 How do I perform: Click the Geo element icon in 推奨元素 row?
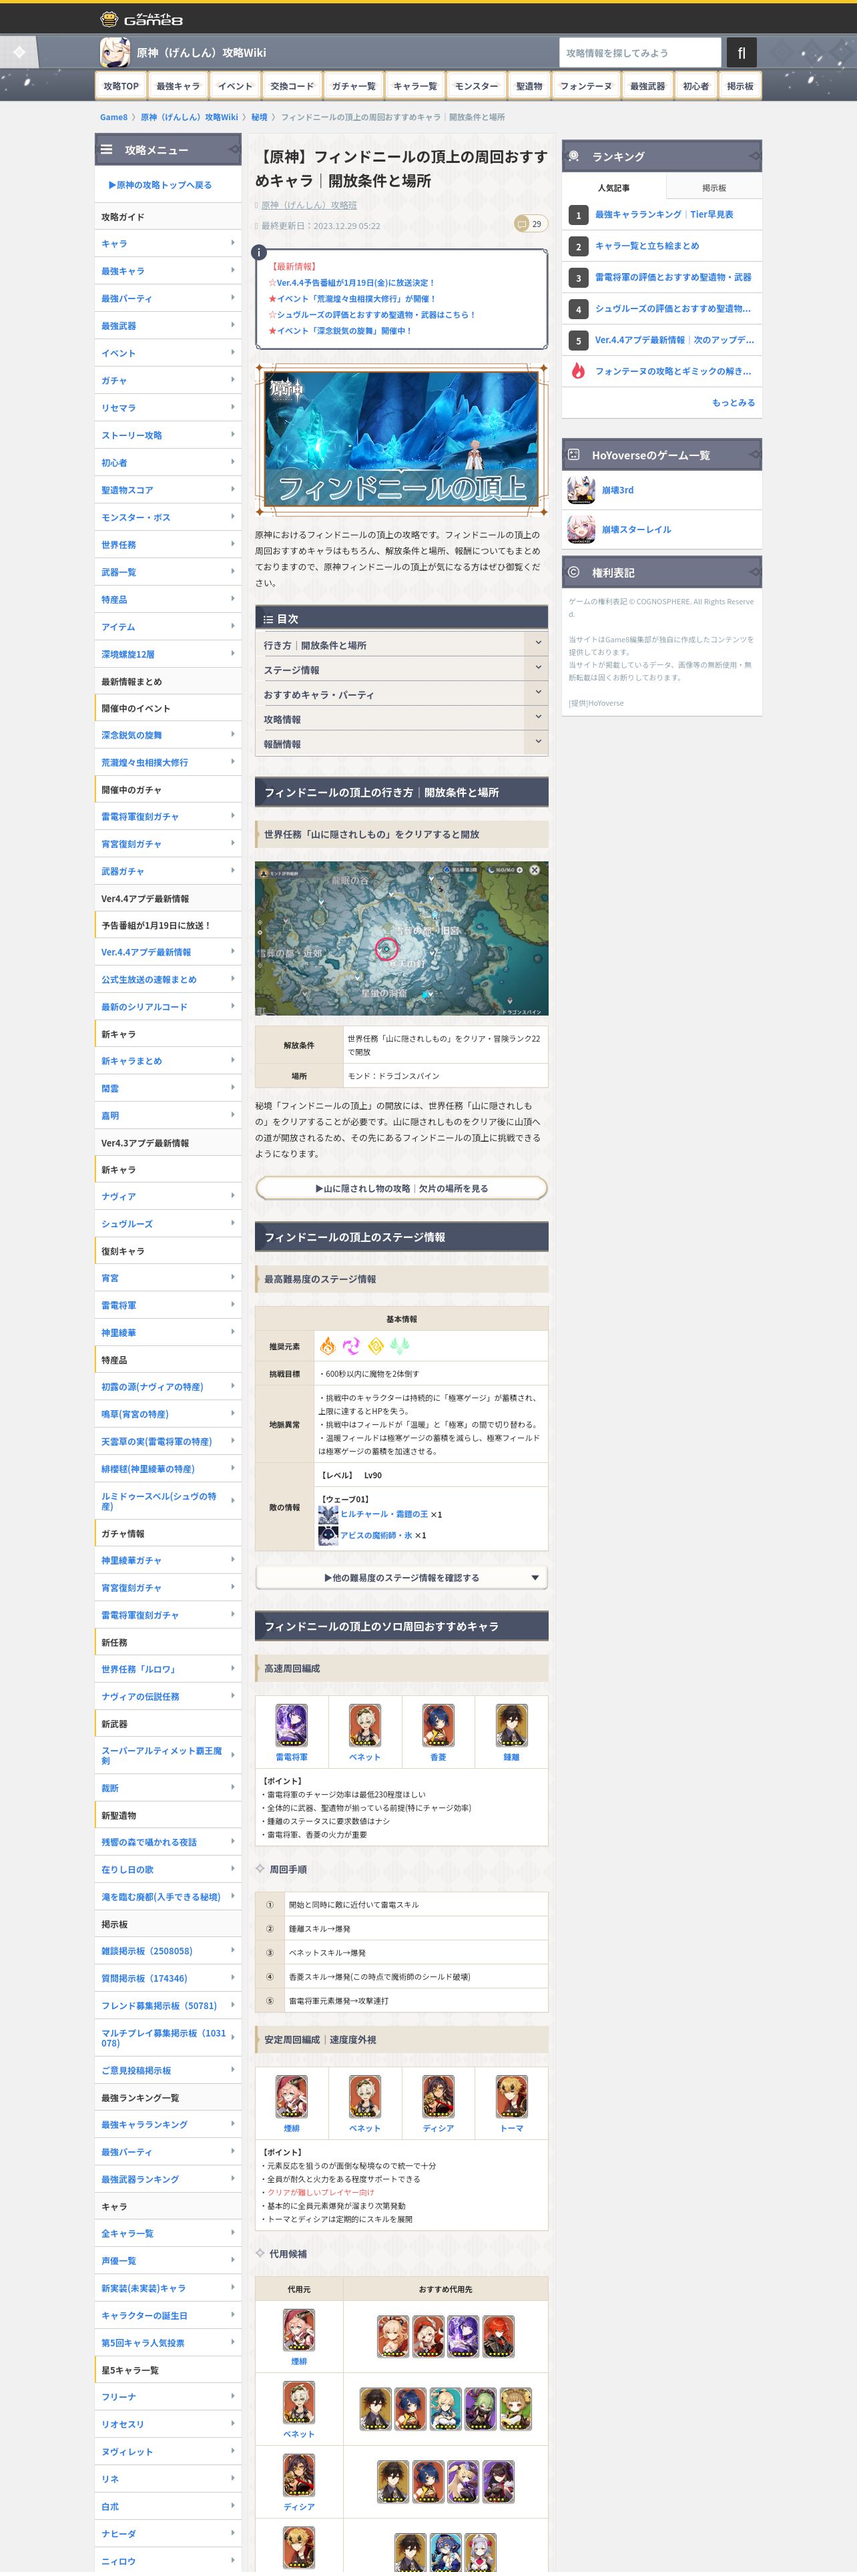[x=376, y=1346]
